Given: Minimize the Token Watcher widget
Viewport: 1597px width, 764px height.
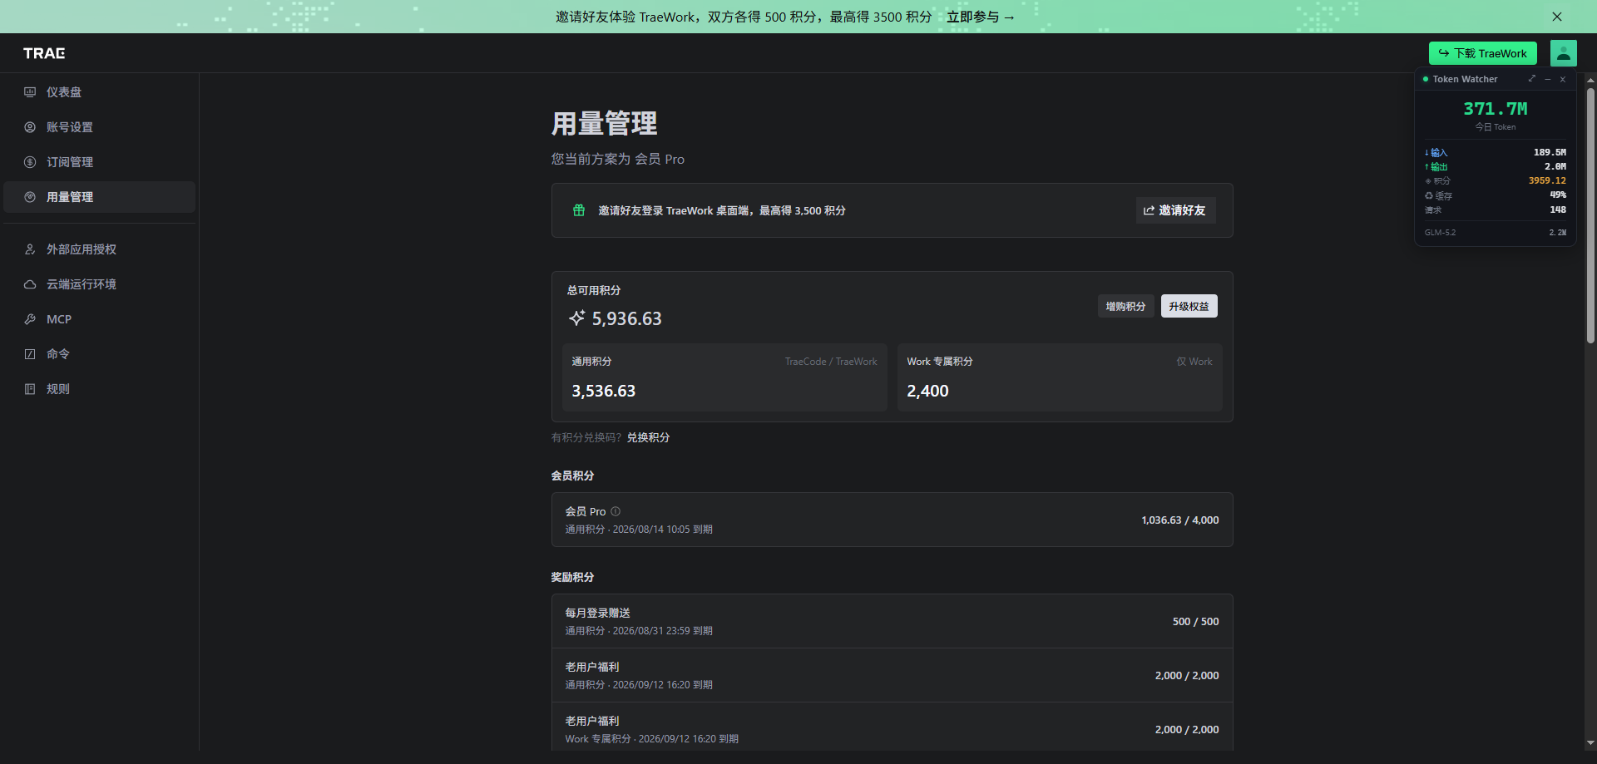Looking at the screenshot, I should pyautogui.click(x=1547, y=79).
